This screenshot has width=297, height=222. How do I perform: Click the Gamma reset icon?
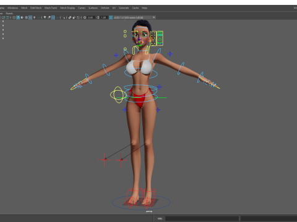(x=98, y=17)
